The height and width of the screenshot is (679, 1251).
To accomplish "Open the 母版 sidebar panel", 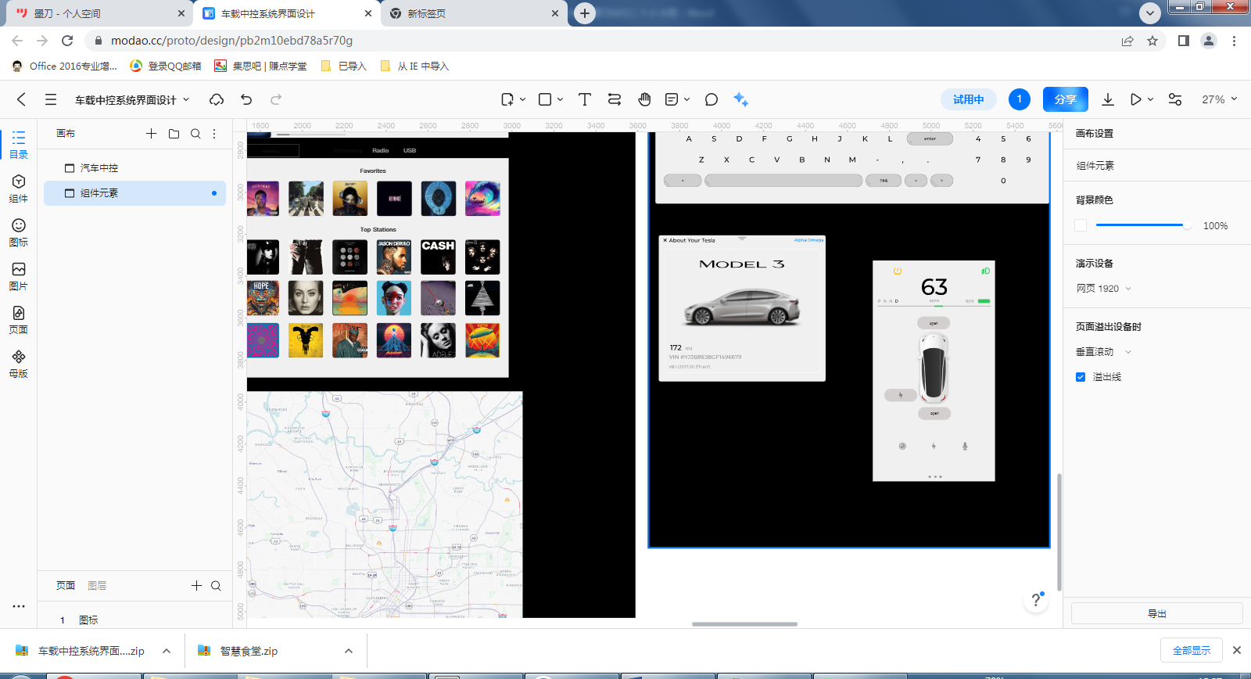I will 19,365.
